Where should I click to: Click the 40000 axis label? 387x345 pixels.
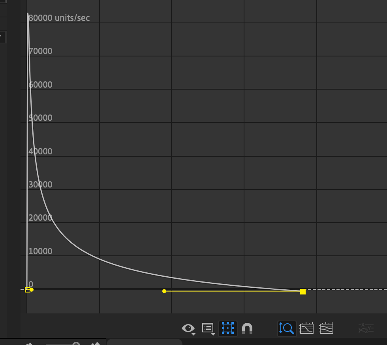40,151
